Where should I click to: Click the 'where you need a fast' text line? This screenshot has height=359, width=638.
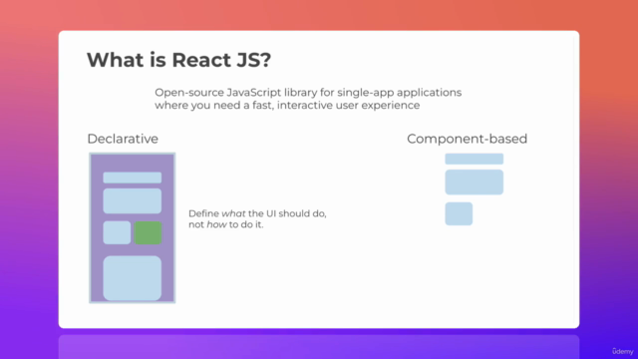click(287, 106)
